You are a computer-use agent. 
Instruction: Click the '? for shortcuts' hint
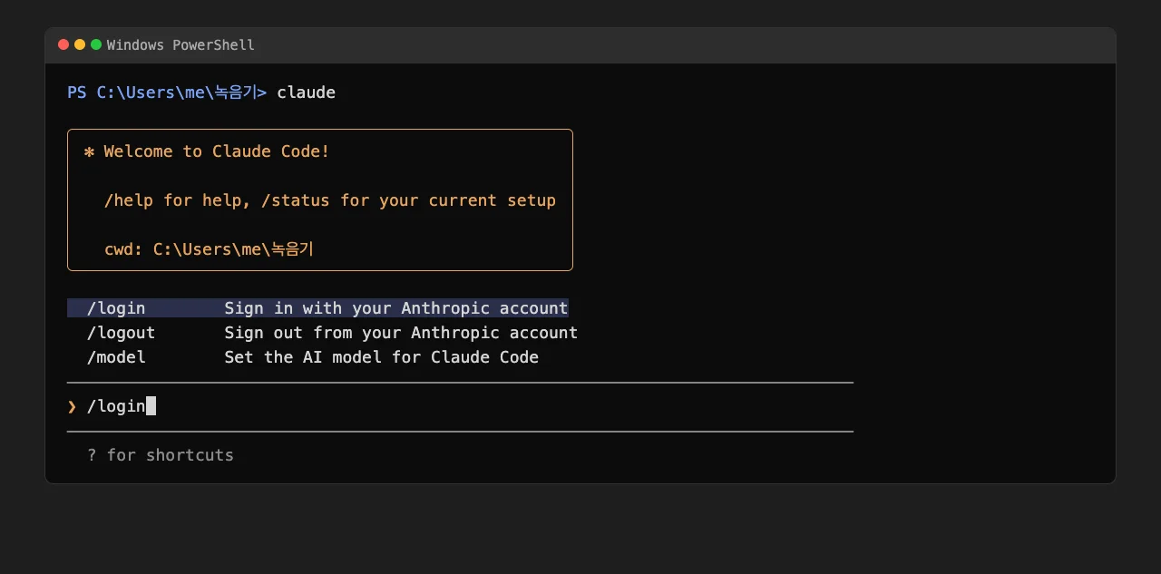[x=161, y=455]
